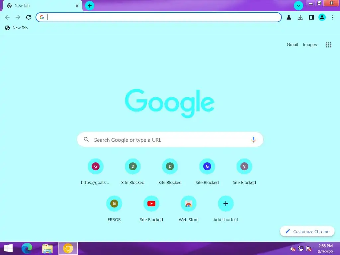340x255 pixels.
Task: Open the three-dot Chrome menu
Action: (x=333, y=17)
